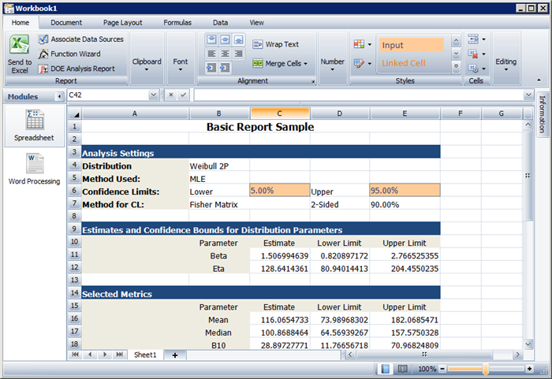
Task: Open the DOE Analysis Report
Action: tap(81, 69)
